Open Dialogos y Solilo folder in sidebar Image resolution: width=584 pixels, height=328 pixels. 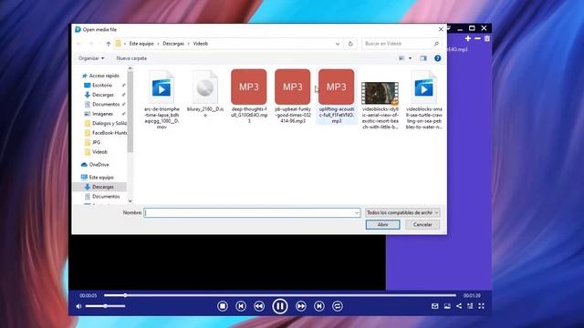[109, 123]
